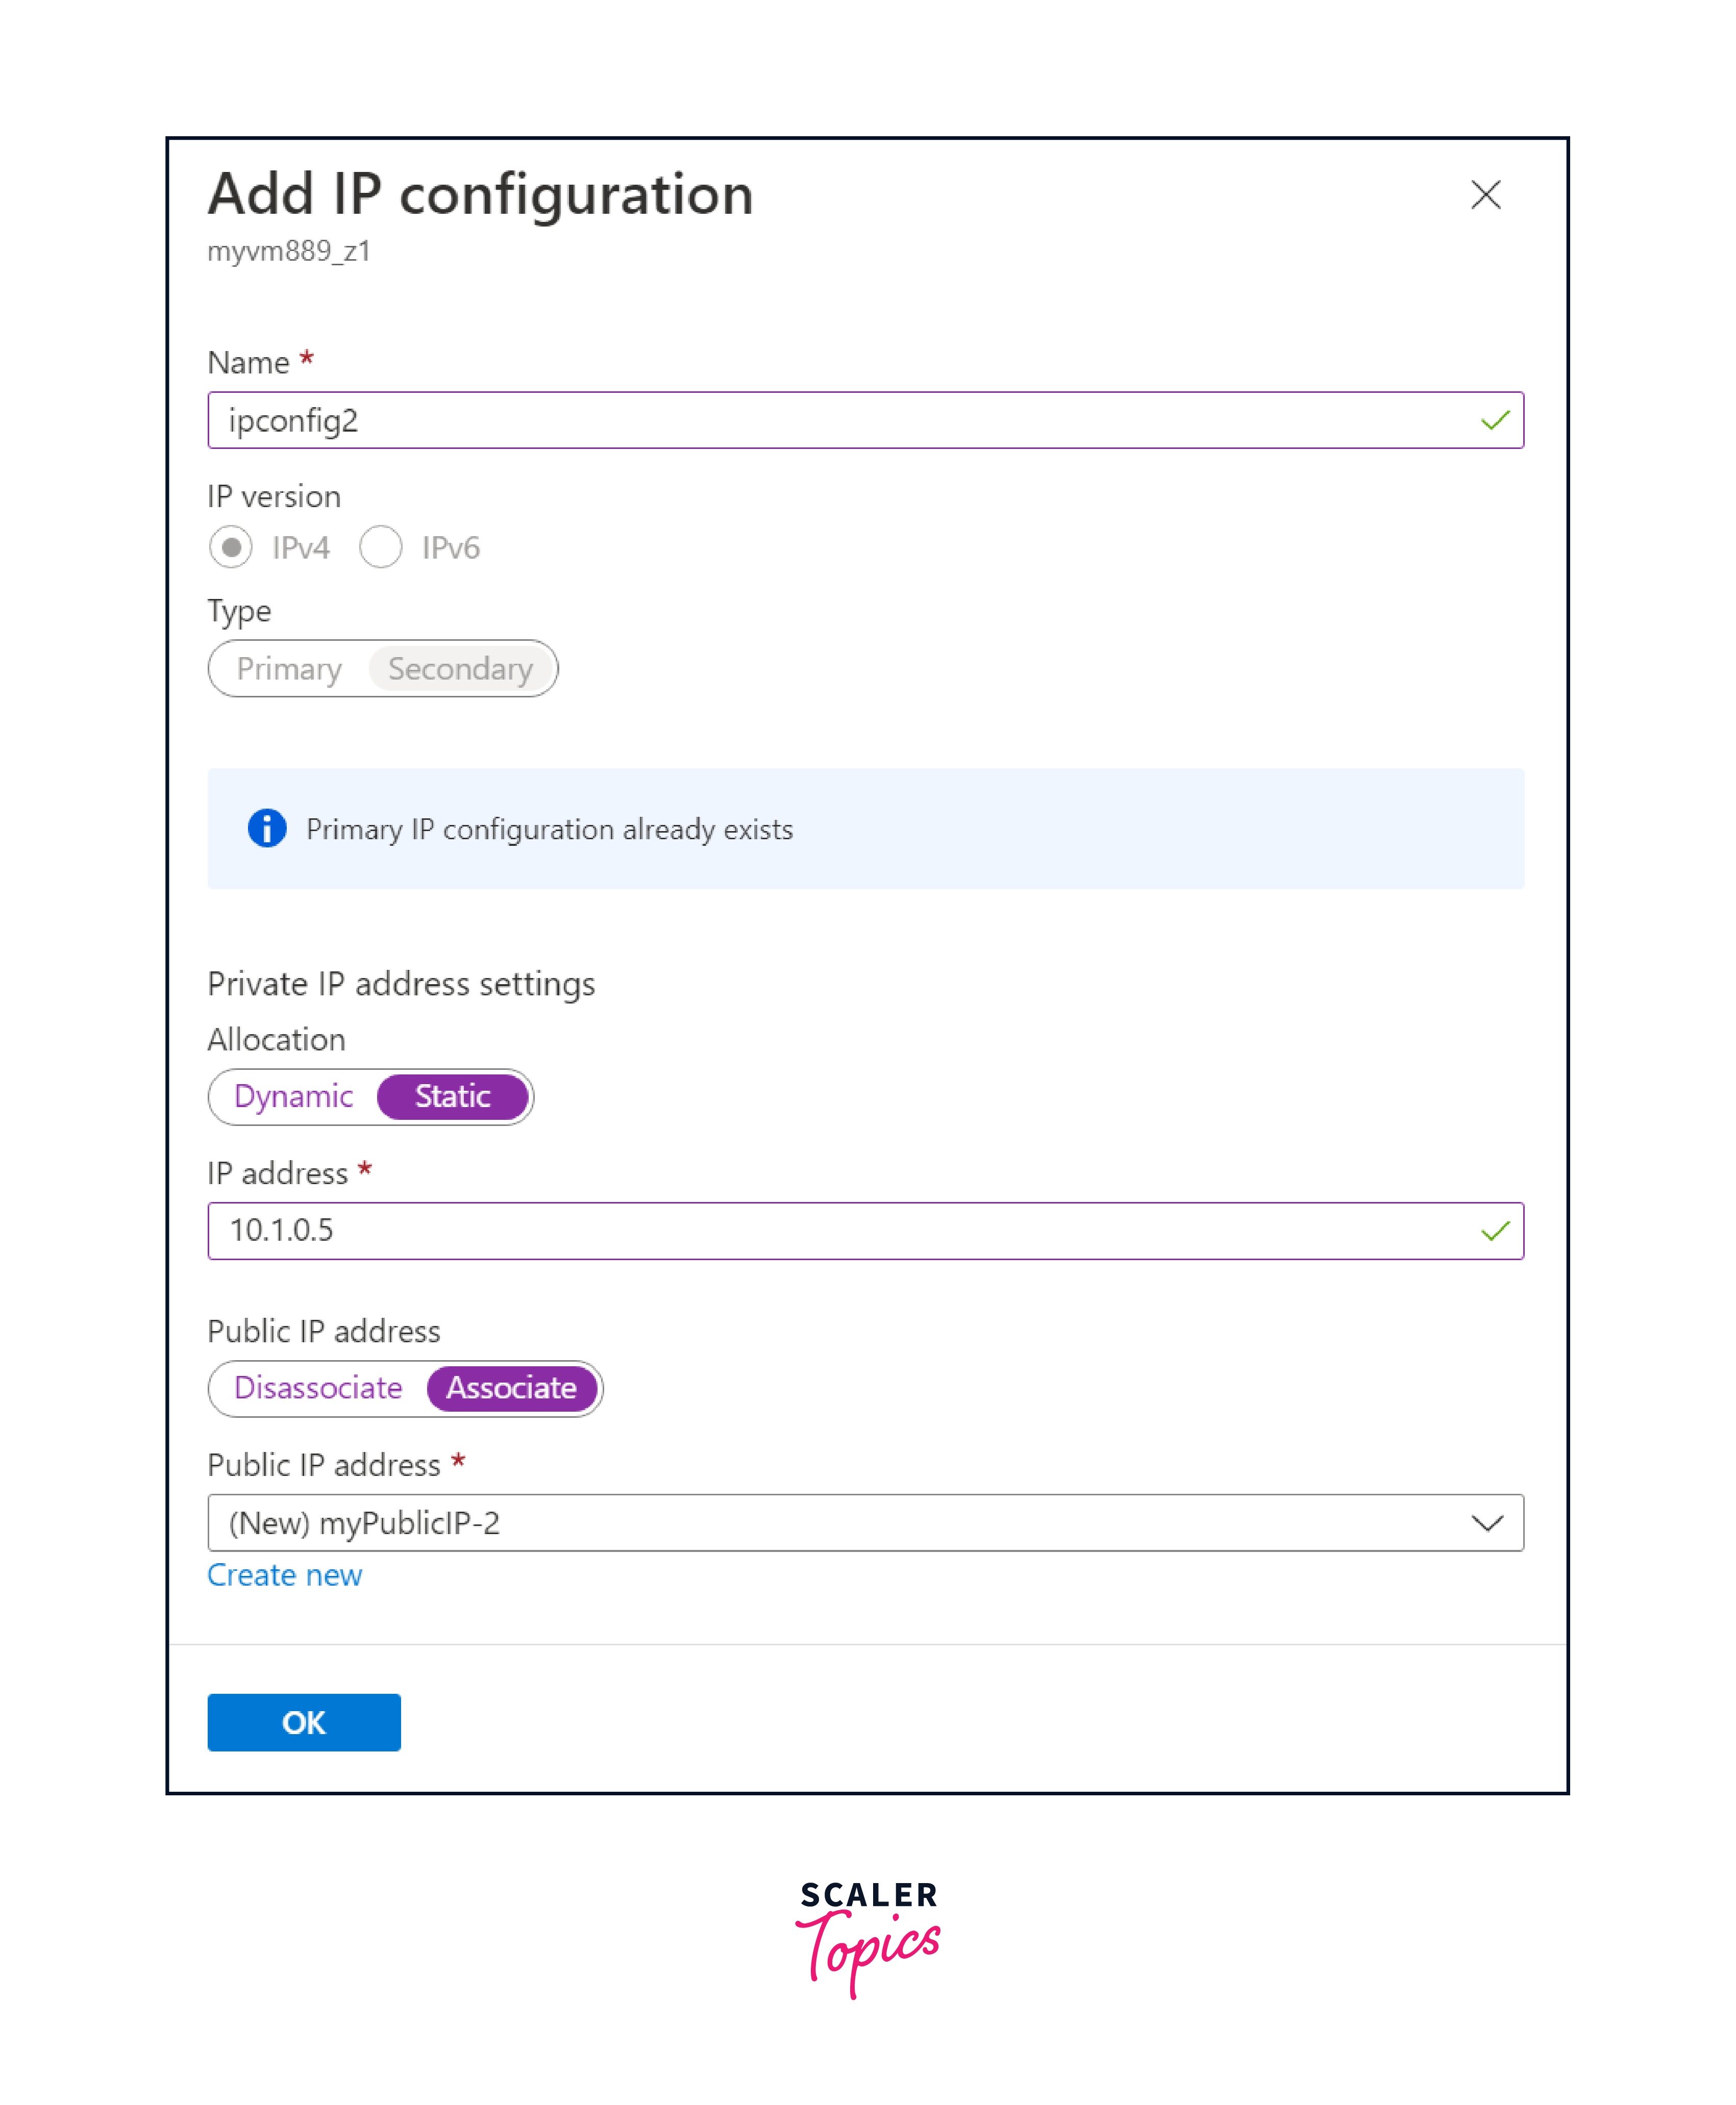
Task: Set allocation to Static
Action: pos(452,1096)
